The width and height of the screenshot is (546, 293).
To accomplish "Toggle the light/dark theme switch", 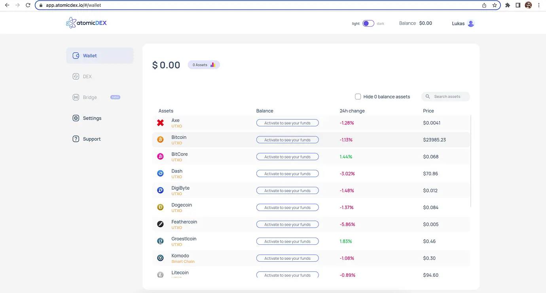I will click(368, 23).
